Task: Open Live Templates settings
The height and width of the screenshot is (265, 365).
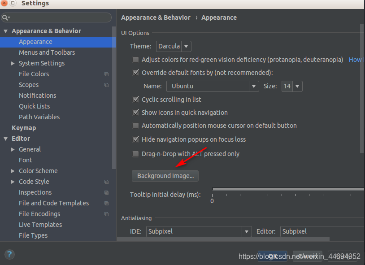Action: pyautogui.click(x=40, y=225)
